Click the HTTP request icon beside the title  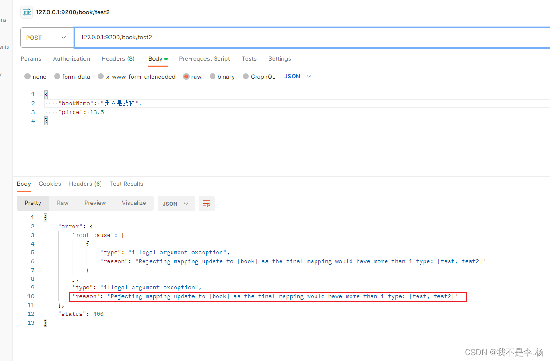click(x=27, y=12)
